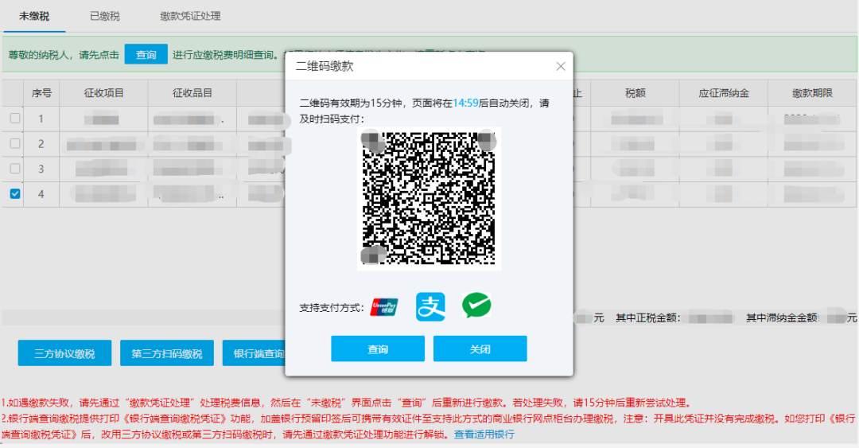The height and width of the screenshot is (448, 859).
Task: Click the 二维码缴款 dialog title
Action: 325,66
